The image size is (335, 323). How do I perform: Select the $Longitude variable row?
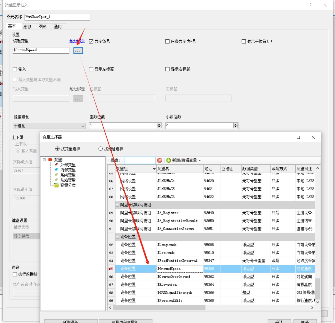coord(211,245)
